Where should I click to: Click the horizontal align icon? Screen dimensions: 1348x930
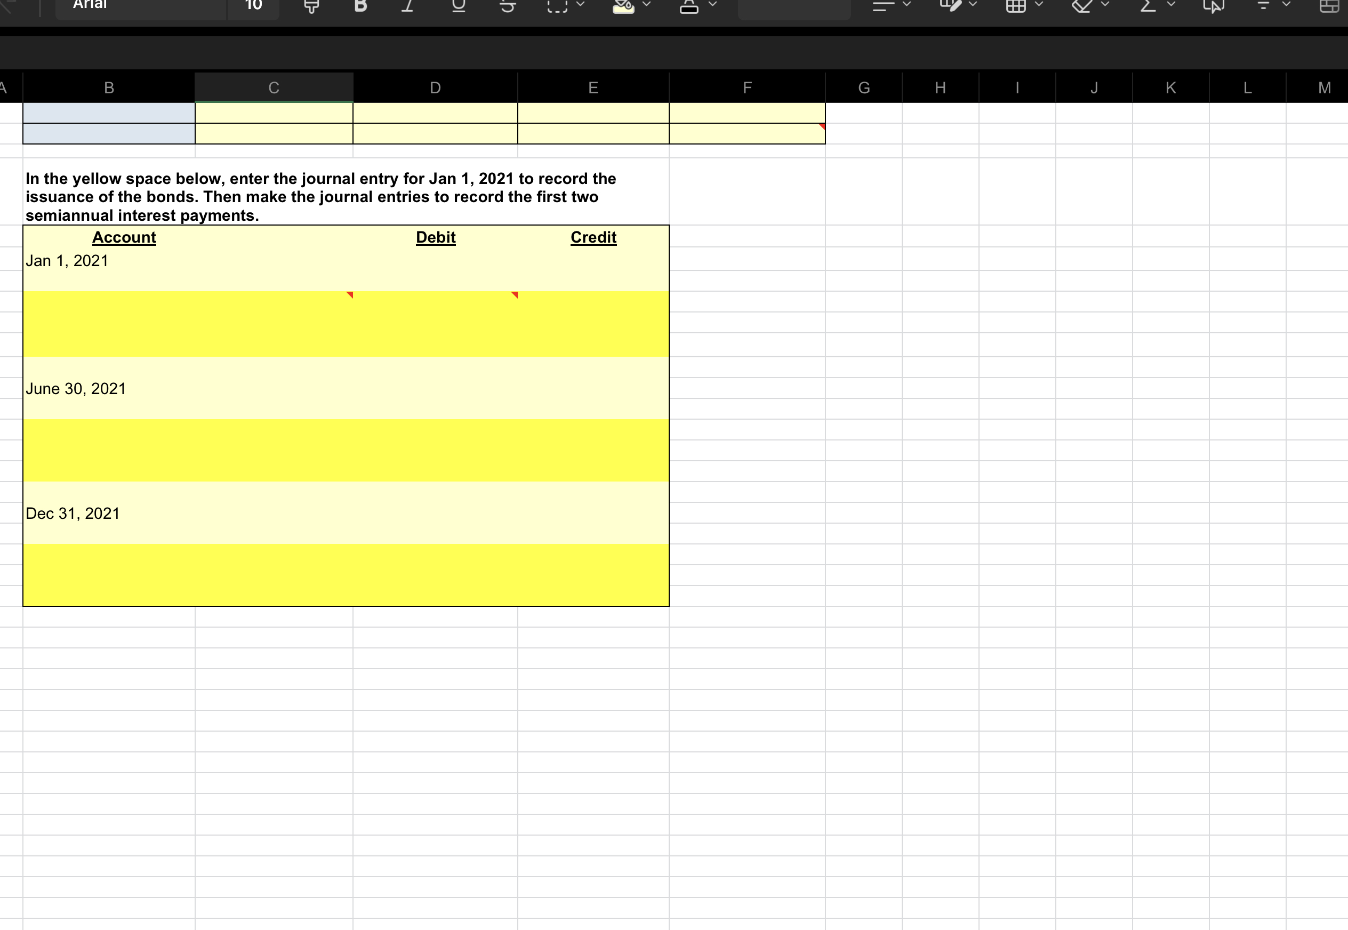click(x=883, y=5)
